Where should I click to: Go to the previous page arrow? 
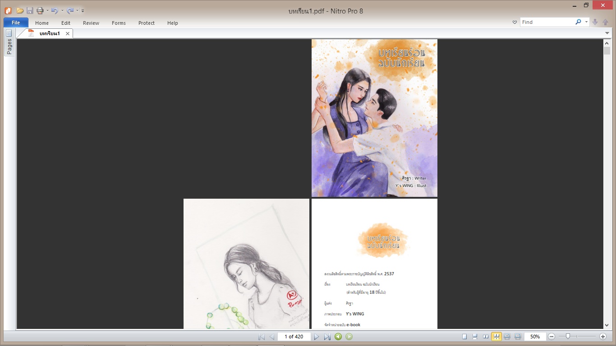(272, 337)
